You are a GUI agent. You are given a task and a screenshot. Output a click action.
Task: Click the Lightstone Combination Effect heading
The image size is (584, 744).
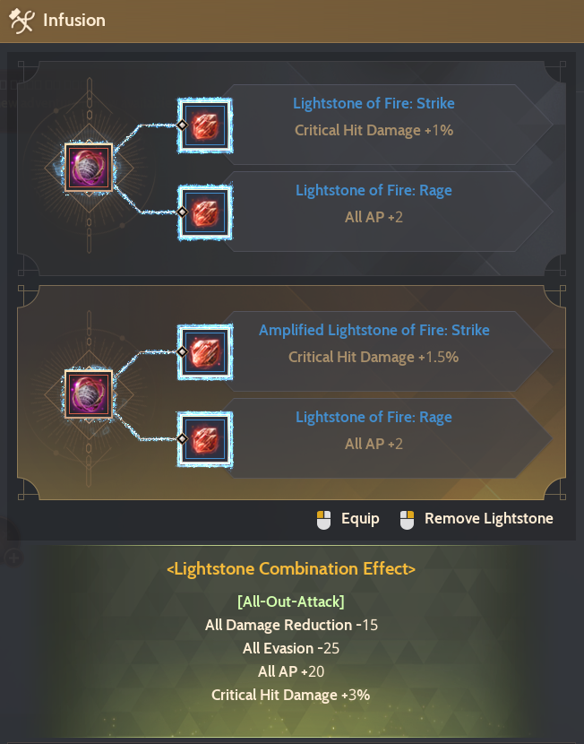click(291, 568)
